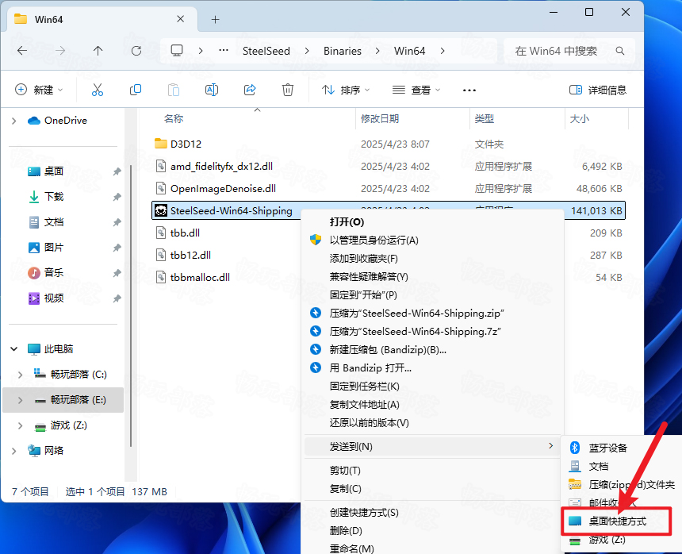Select the OpenImageDenoise.dll file
The width and height of the screenshot is (682, 554).
coord(223,188)
